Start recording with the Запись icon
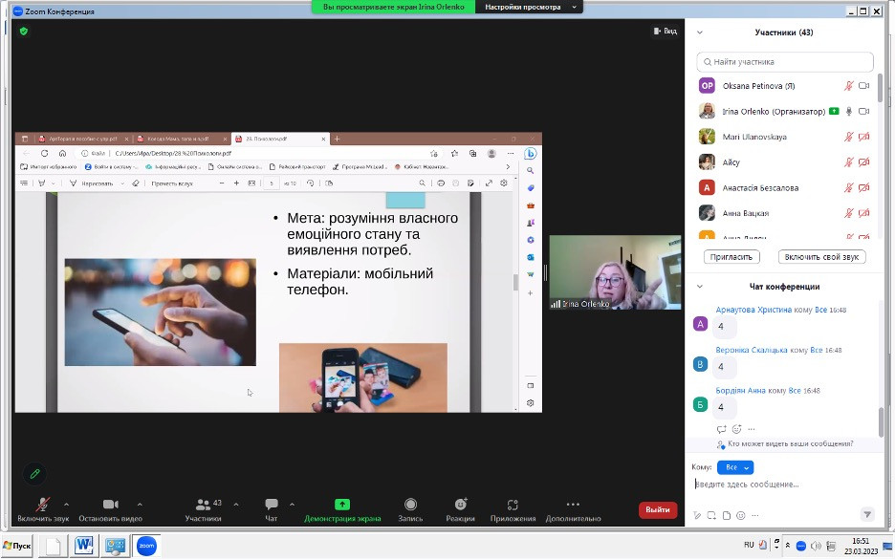Image resolution: width=895 pixels, height=560 pixels. tap(410, 505)
